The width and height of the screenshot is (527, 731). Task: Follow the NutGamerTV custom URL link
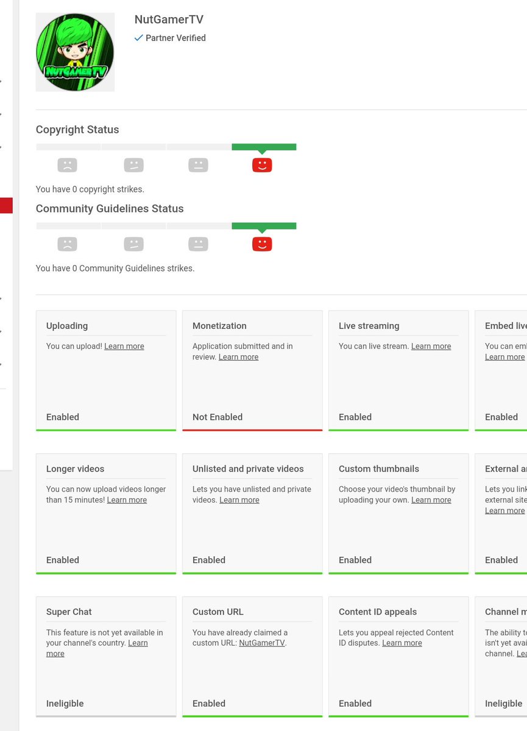click(x=262, y=643)
